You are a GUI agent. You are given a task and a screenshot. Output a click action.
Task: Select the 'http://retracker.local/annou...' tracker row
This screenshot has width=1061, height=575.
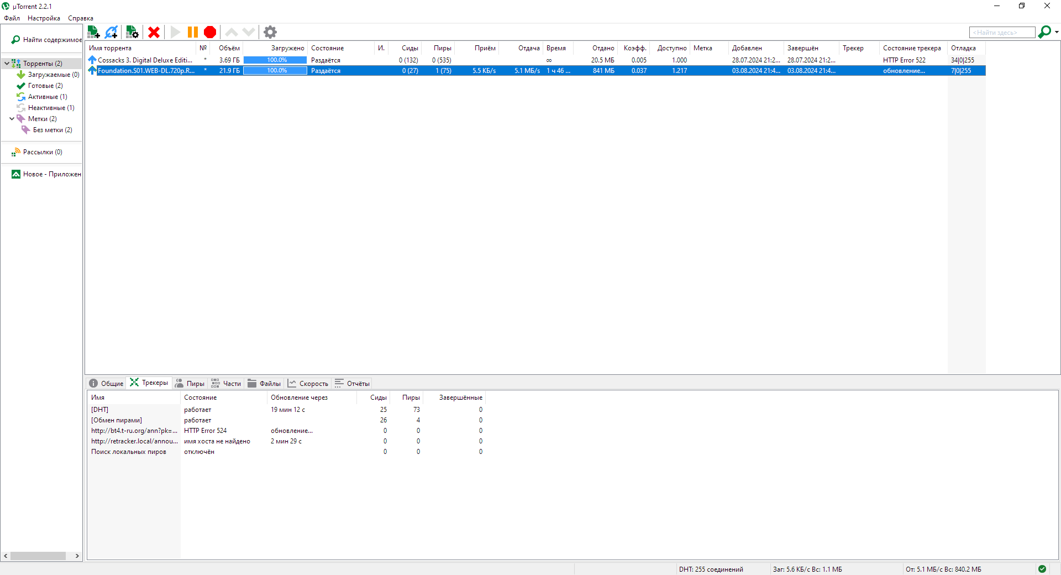pos(286,441)
